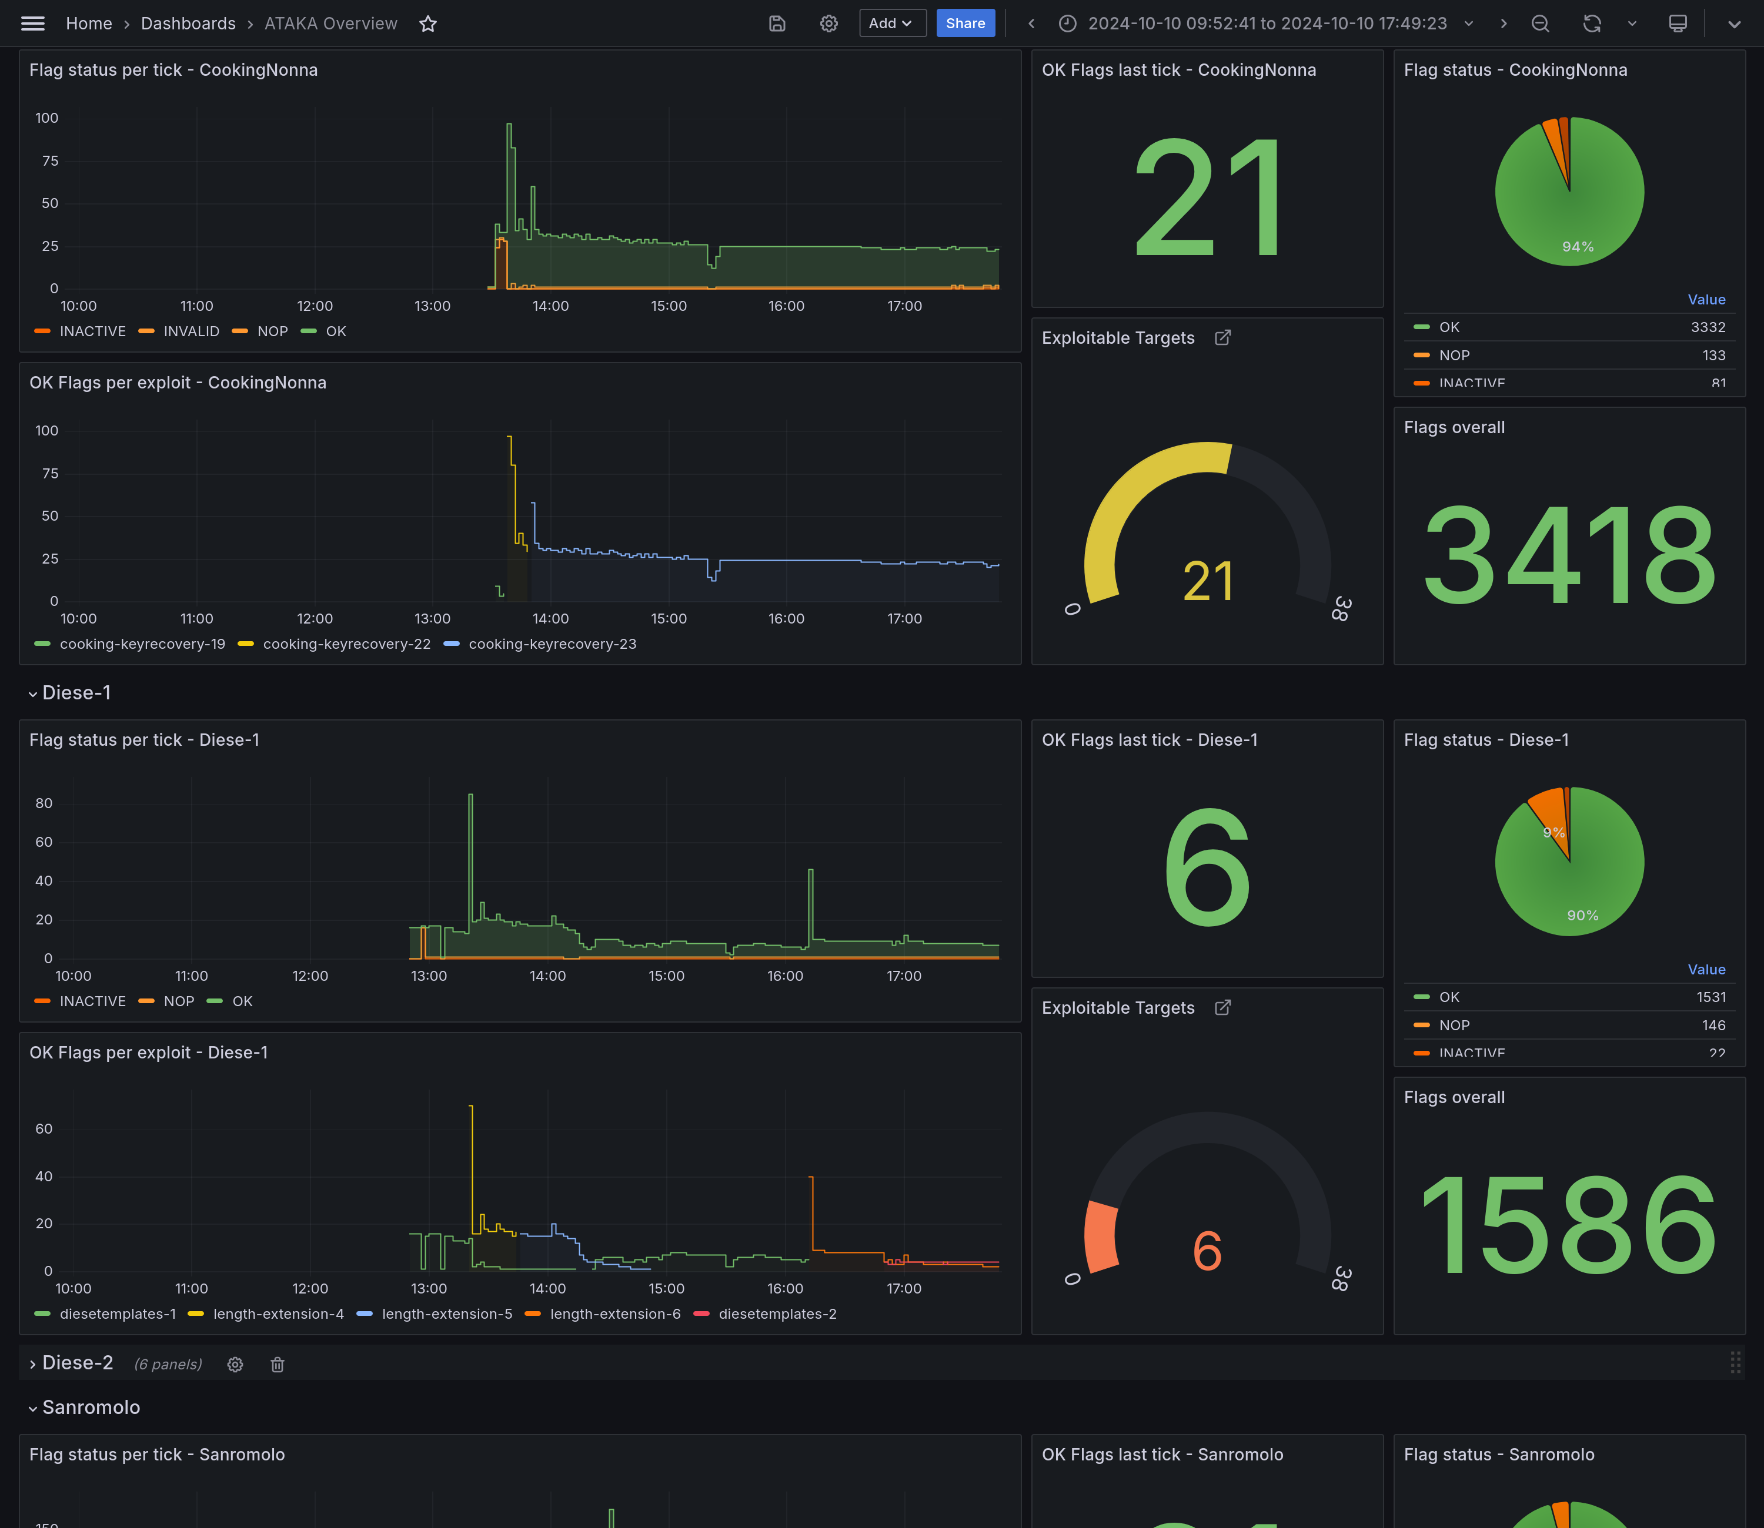
Task: Open Diese-2 row options gear icon
Action: pyautogui.click(x=235, y=1364)
